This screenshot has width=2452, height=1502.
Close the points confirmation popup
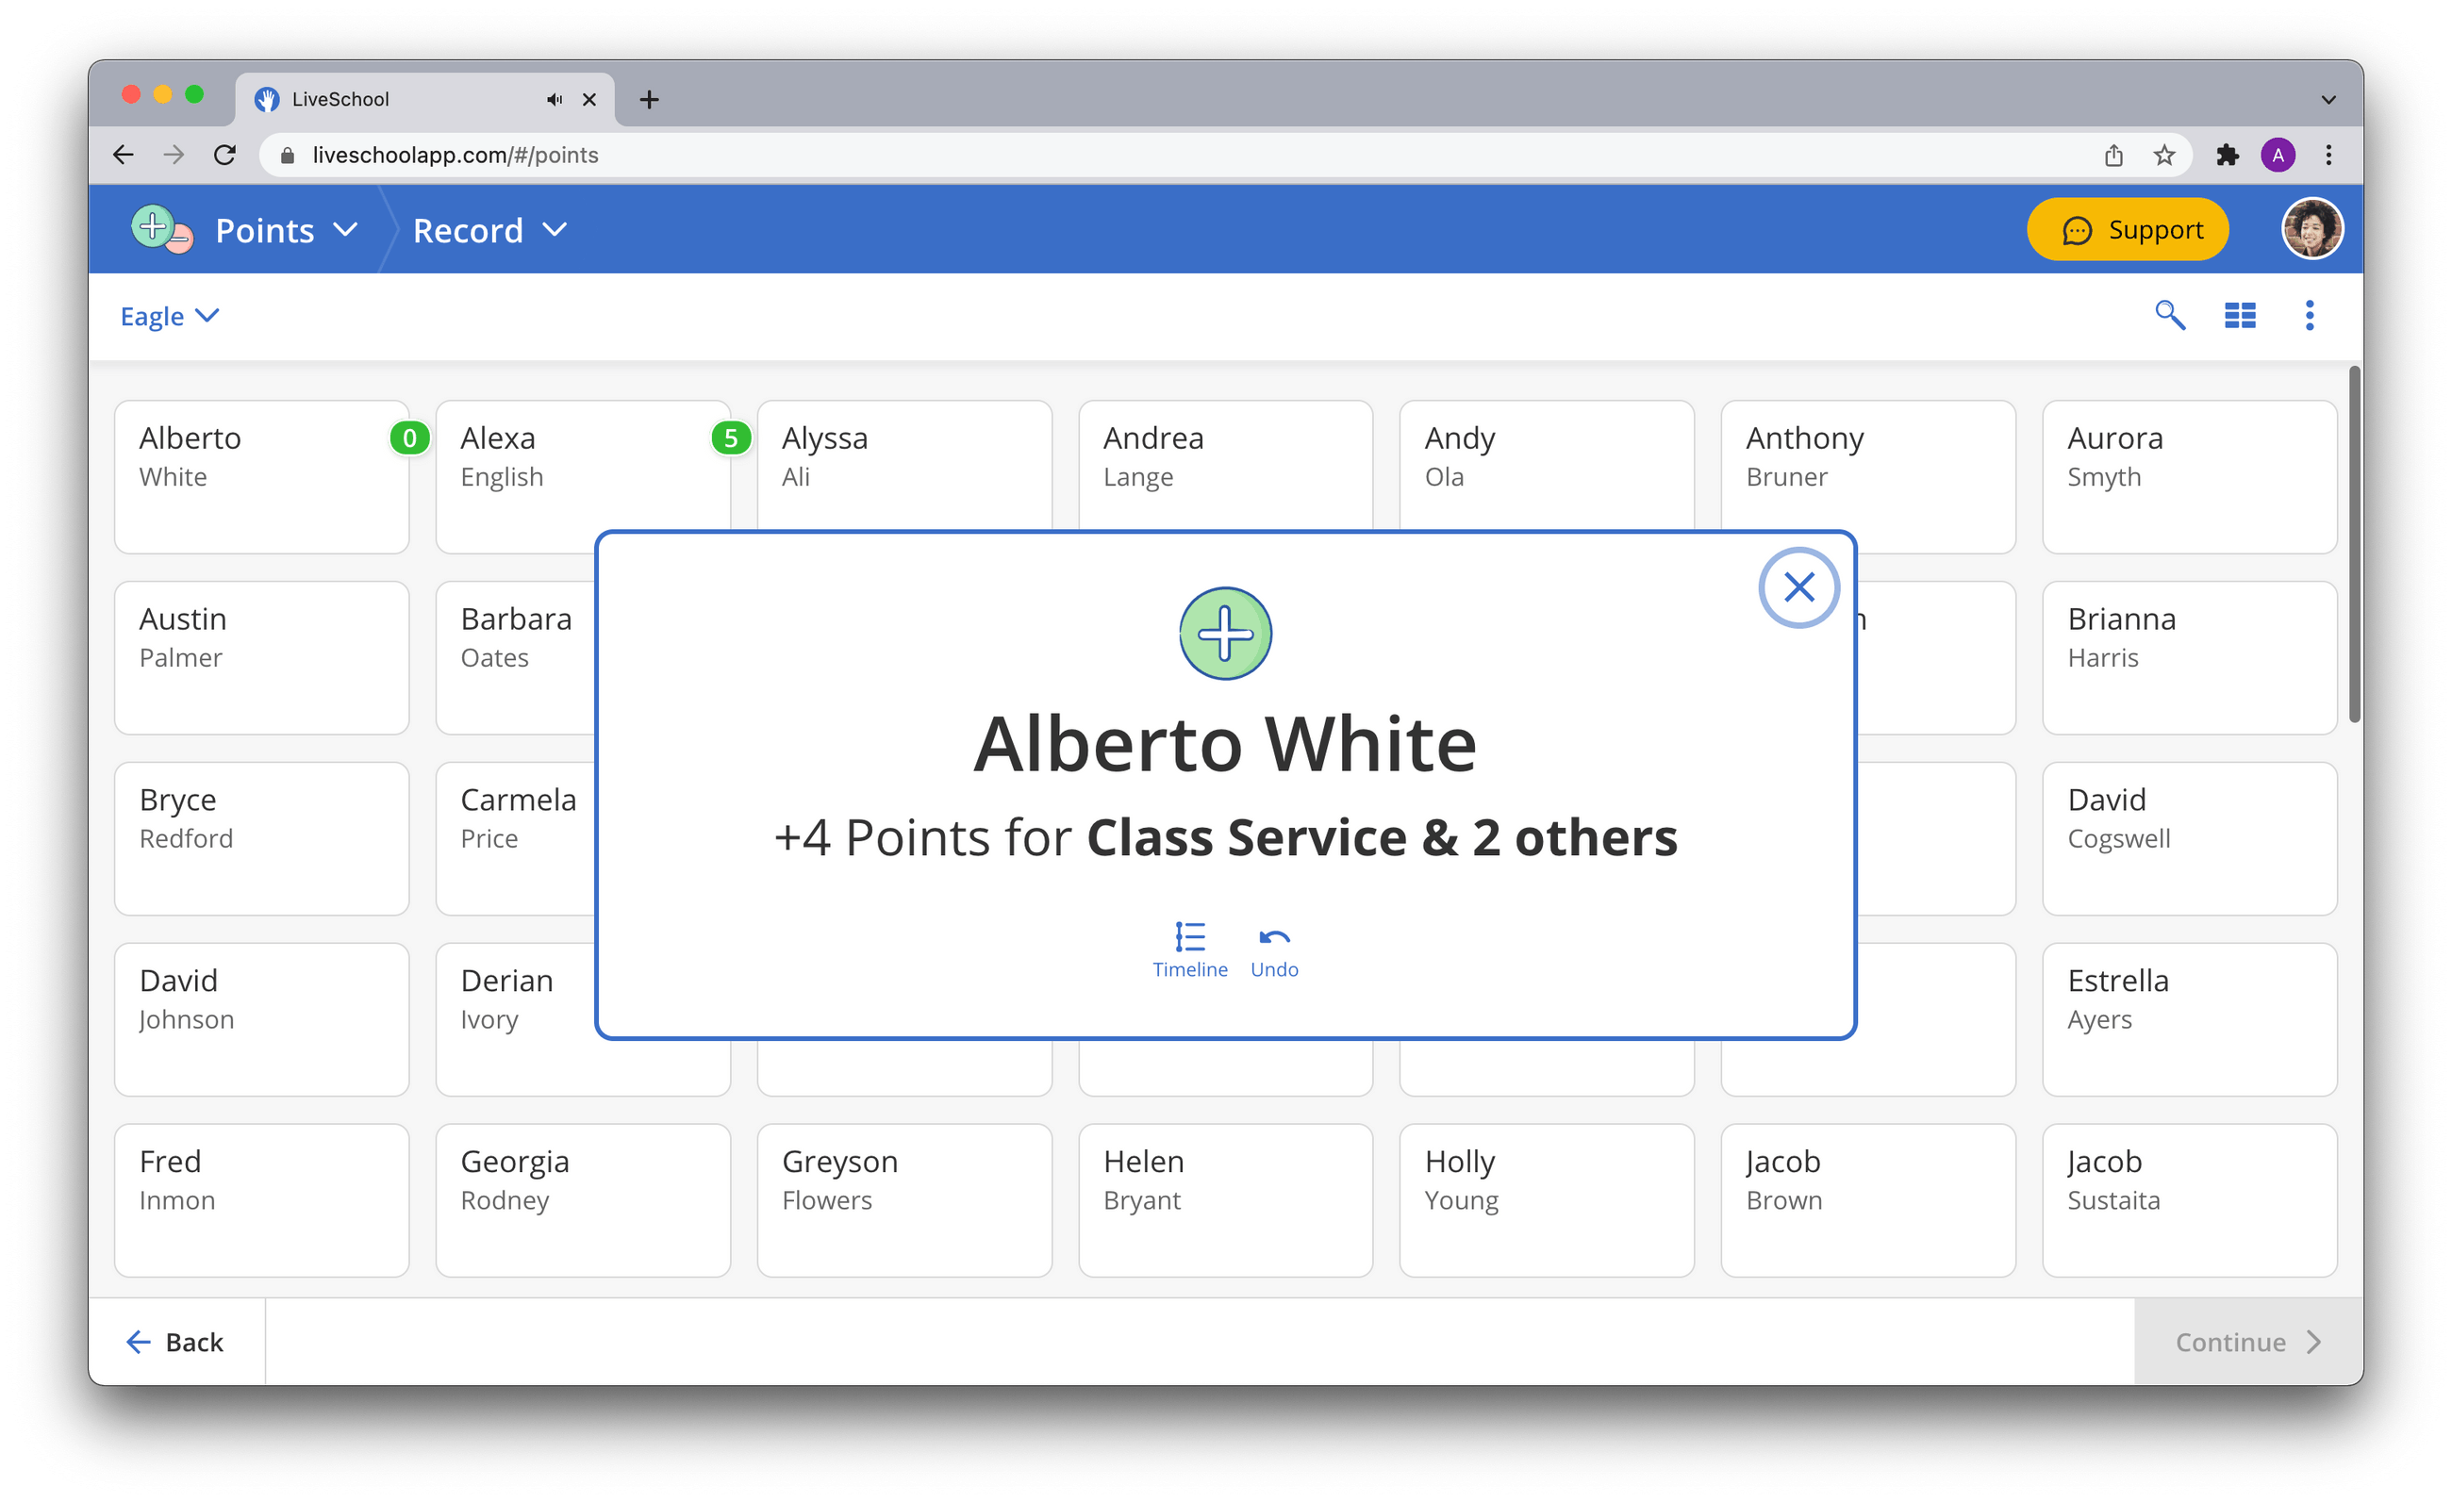pyautogui.click(x=1798, y=586)
